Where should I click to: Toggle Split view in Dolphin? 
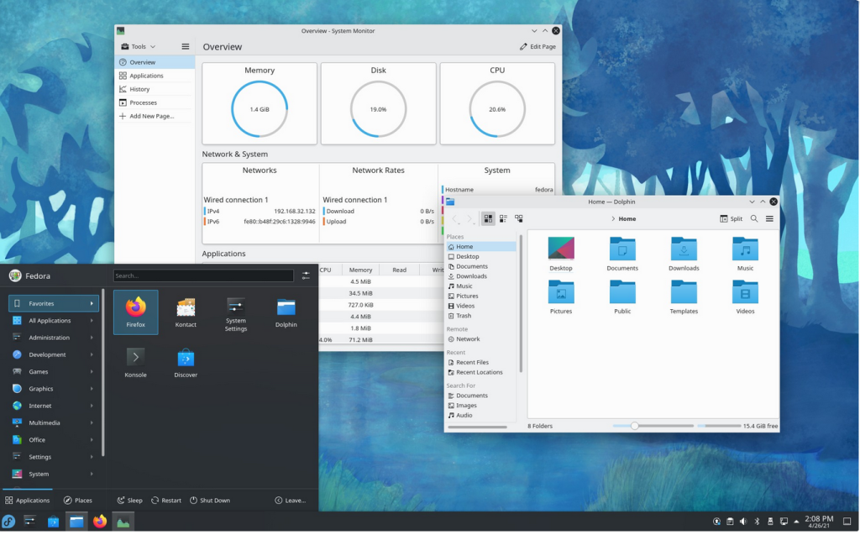click(x=731, y=218)
